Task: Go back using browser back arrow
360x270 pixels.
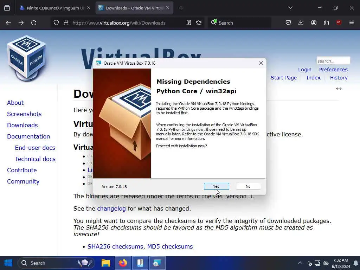Action: (x=8, y=23)
